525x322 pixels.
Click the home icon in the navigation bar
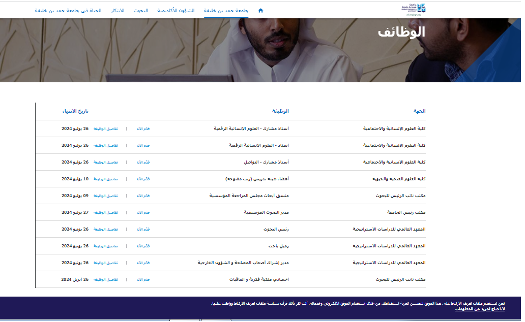(261, 10)
